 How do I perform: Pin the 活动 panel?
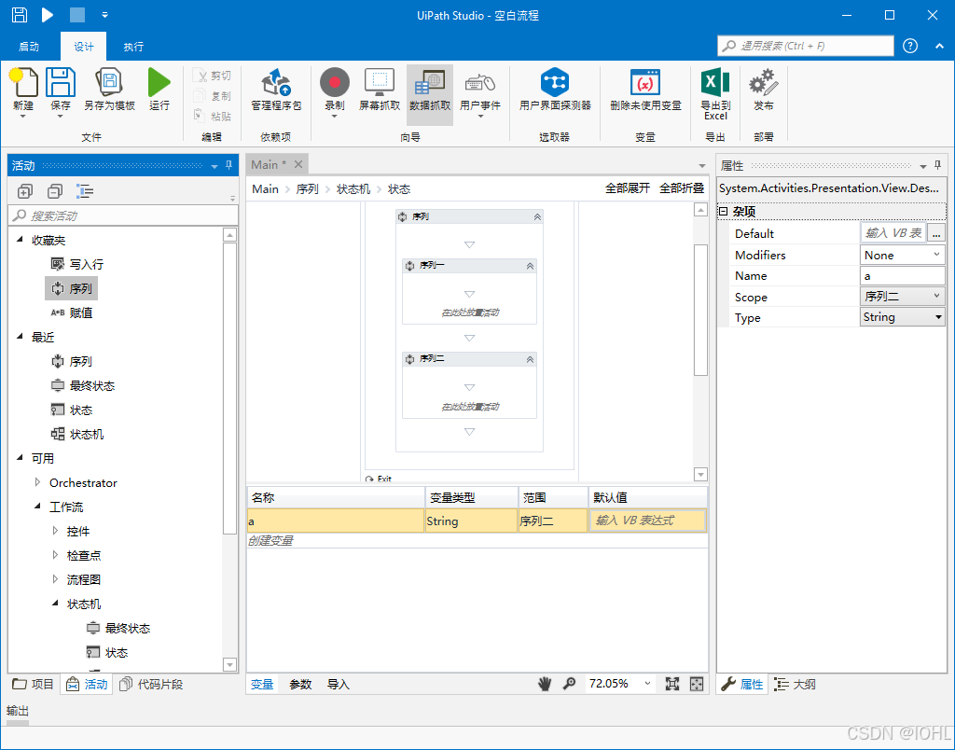click(x=229, y=165)
